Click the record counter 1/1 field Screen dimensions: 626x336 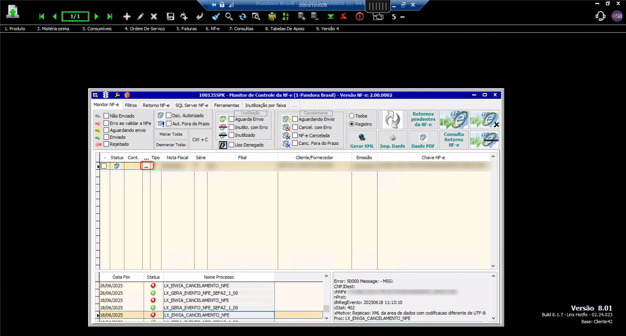[x=75, y=16]
